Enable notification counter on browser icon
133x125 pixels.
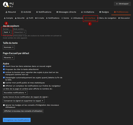4,86
